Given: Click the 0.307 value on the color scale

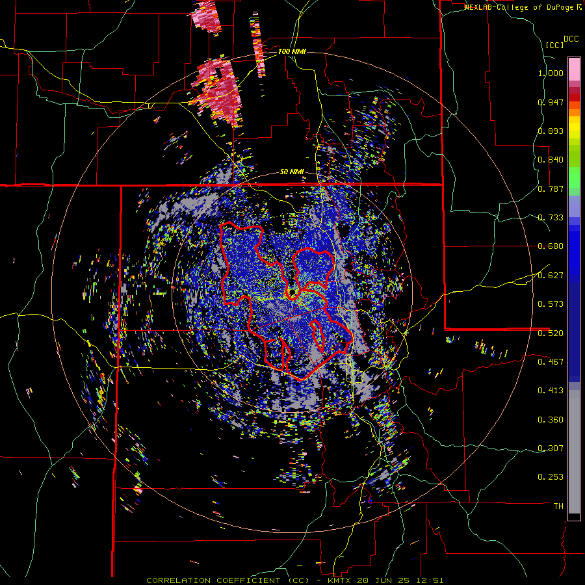Looking at the screenshot, I should point(551,448).
